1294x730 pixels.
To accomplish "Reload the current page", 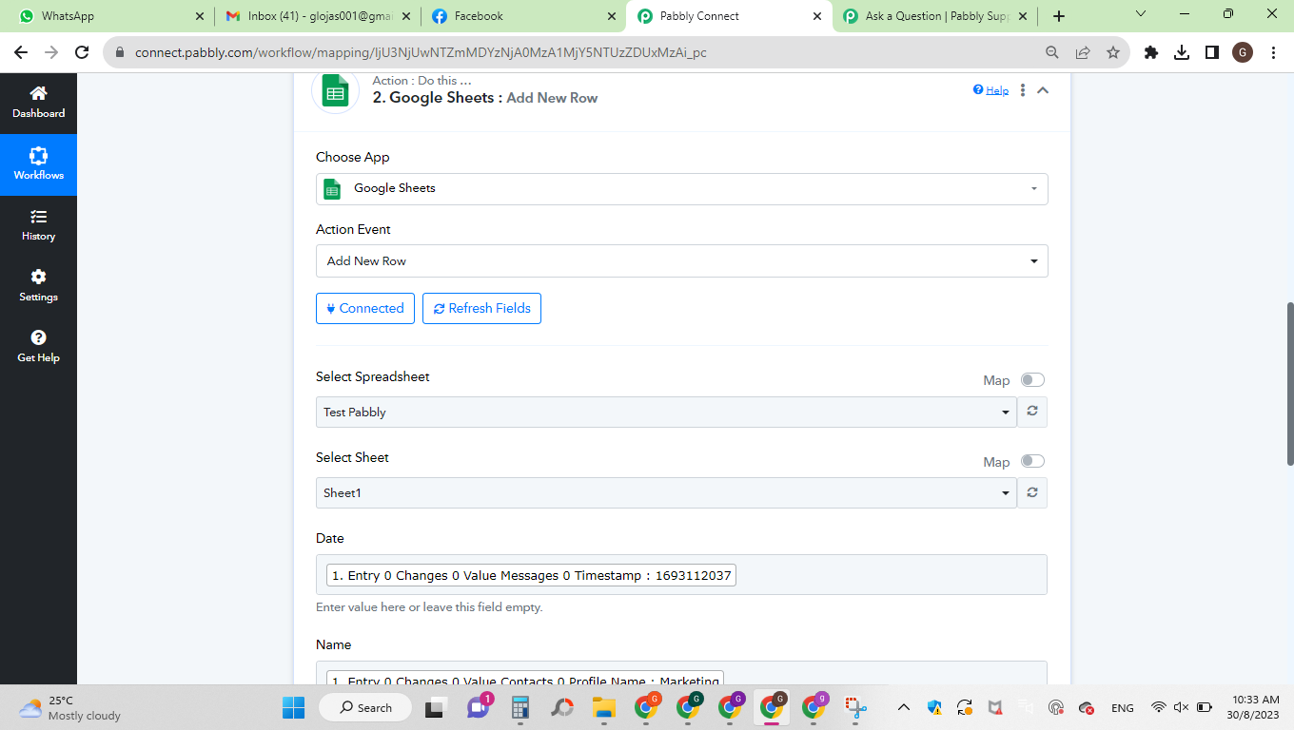I will pyautogui.click(x=82, y=53).
